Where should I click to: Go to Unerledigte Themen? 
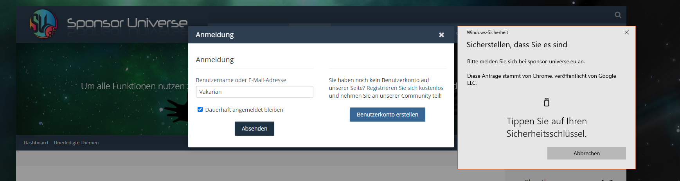click(76, 143)
